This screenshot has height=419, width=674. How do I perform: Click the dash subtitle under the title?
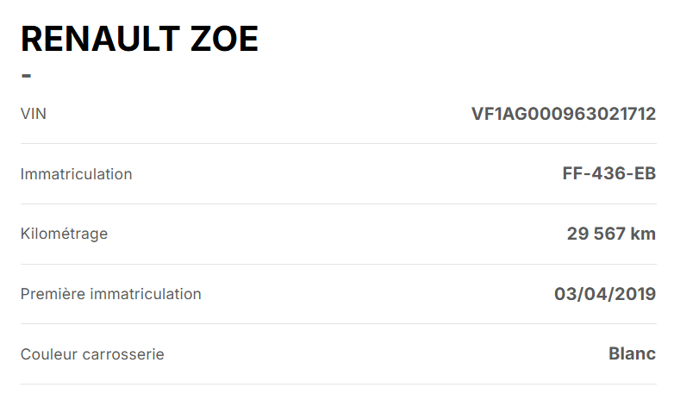(x=27, y=76)
